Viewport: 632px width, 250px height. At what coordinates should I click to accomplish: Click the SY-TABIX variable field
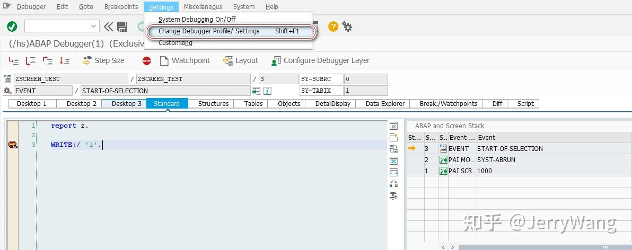point(321,91)
